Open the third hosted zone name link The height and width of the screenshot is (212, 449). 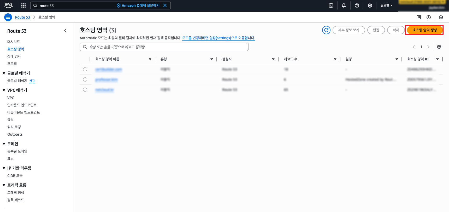pyautogui.click(x=104, y=90)
